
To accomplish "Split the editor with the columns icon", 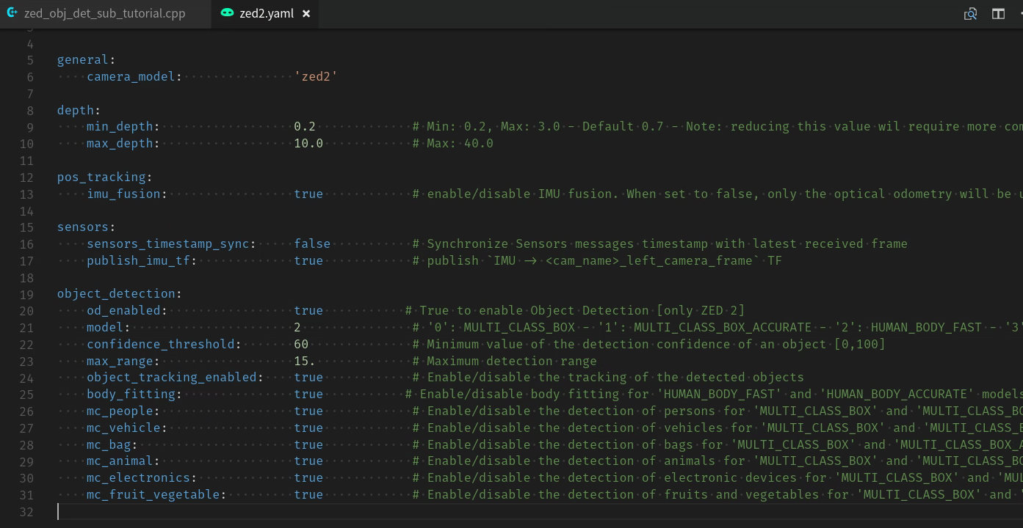I will (998, 14).
